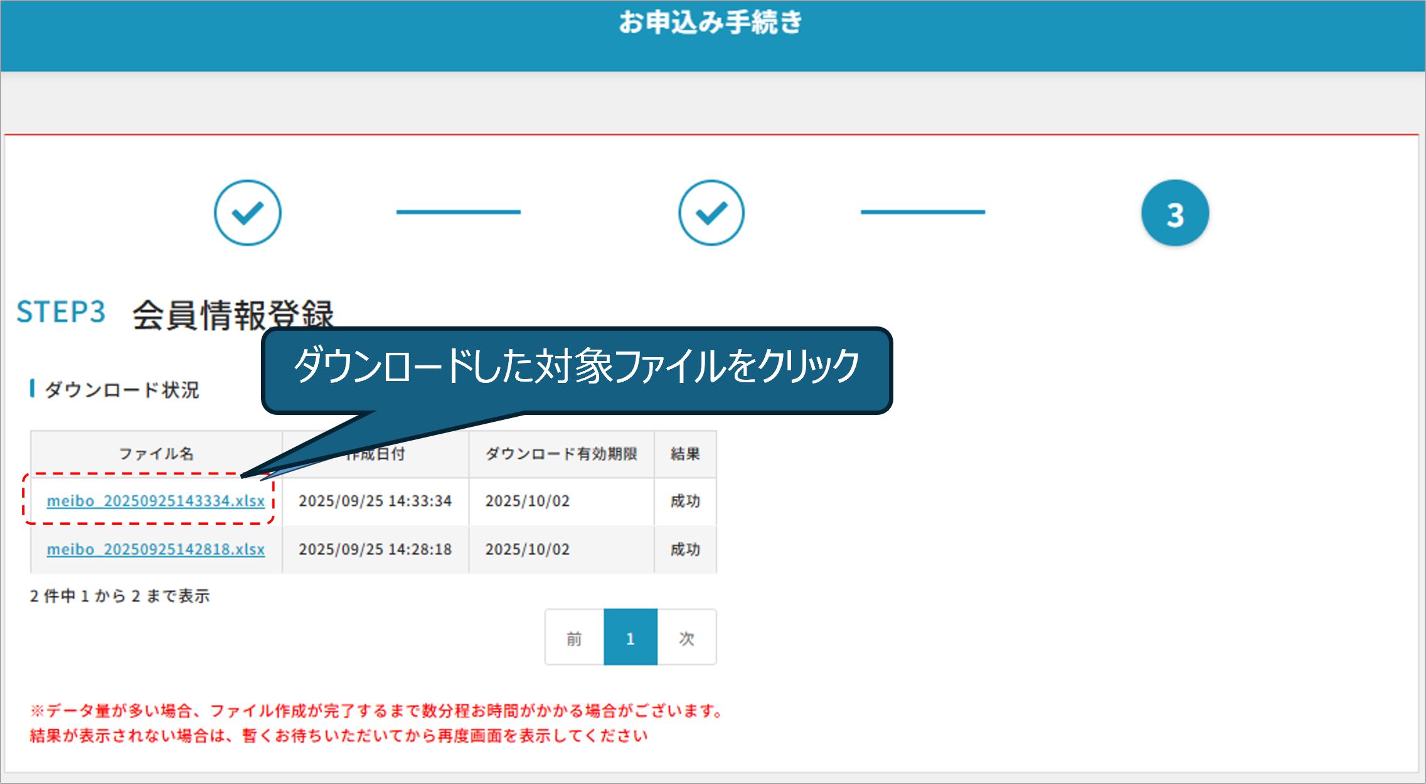Click the step 3 number circle
The width and height of the screenshot is (1426, 784).
(x=1174, y=213)
